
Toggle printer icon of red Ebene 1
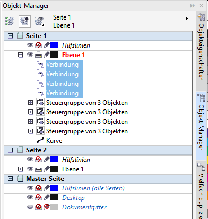tap(38, 55)
